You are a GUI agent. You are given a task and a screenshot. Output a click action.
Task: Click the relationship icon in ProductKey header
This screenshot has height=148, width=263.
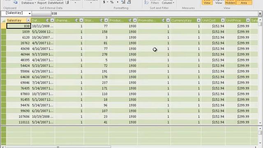click(130, 20)
